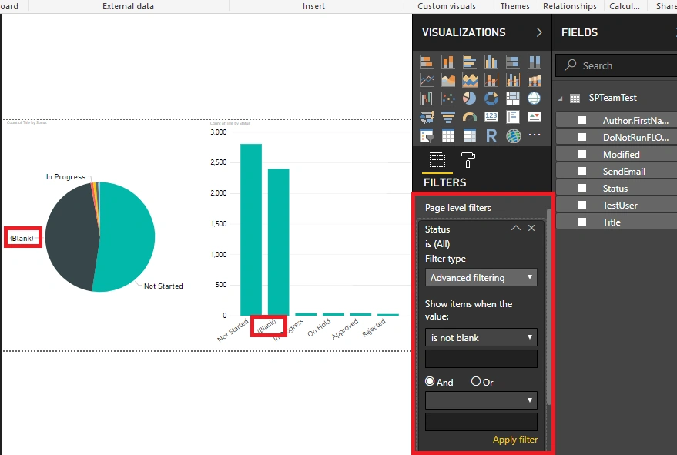The width and height of the screenshot is (677, 455).
Task: Select the Stacked column chart visual
Action: [x=447, y=62]
